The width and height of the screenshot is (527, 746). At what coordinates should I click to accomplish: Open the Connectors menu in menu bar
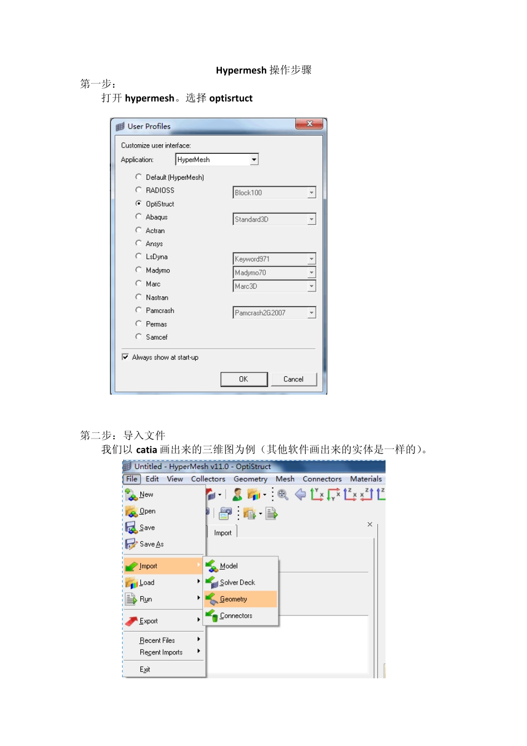[322, 479]
